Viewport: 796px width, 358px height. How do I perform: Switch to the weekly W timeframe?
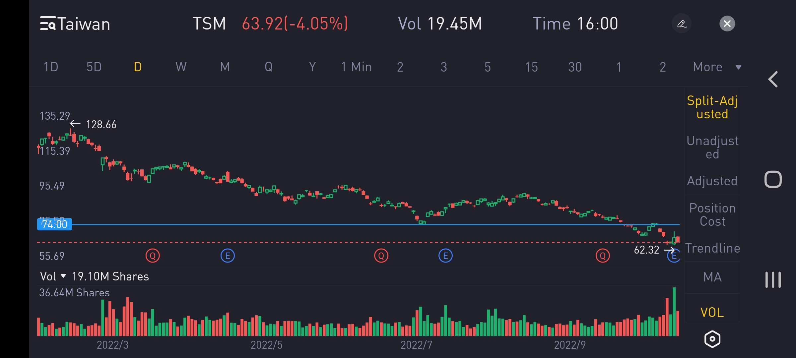(181, 67)
